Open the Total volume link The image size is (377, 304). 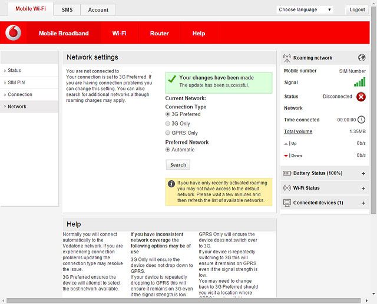pos(298,131)
